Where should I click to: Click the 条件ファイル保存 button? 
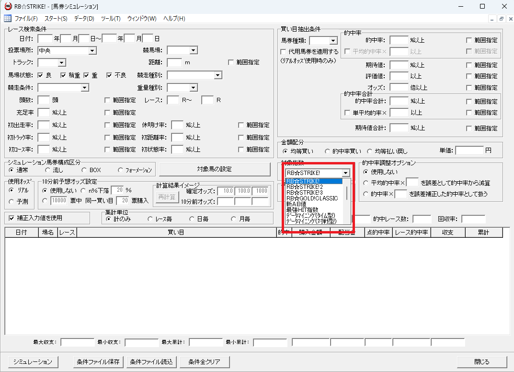pyautogui.click(x=98, y=362)
